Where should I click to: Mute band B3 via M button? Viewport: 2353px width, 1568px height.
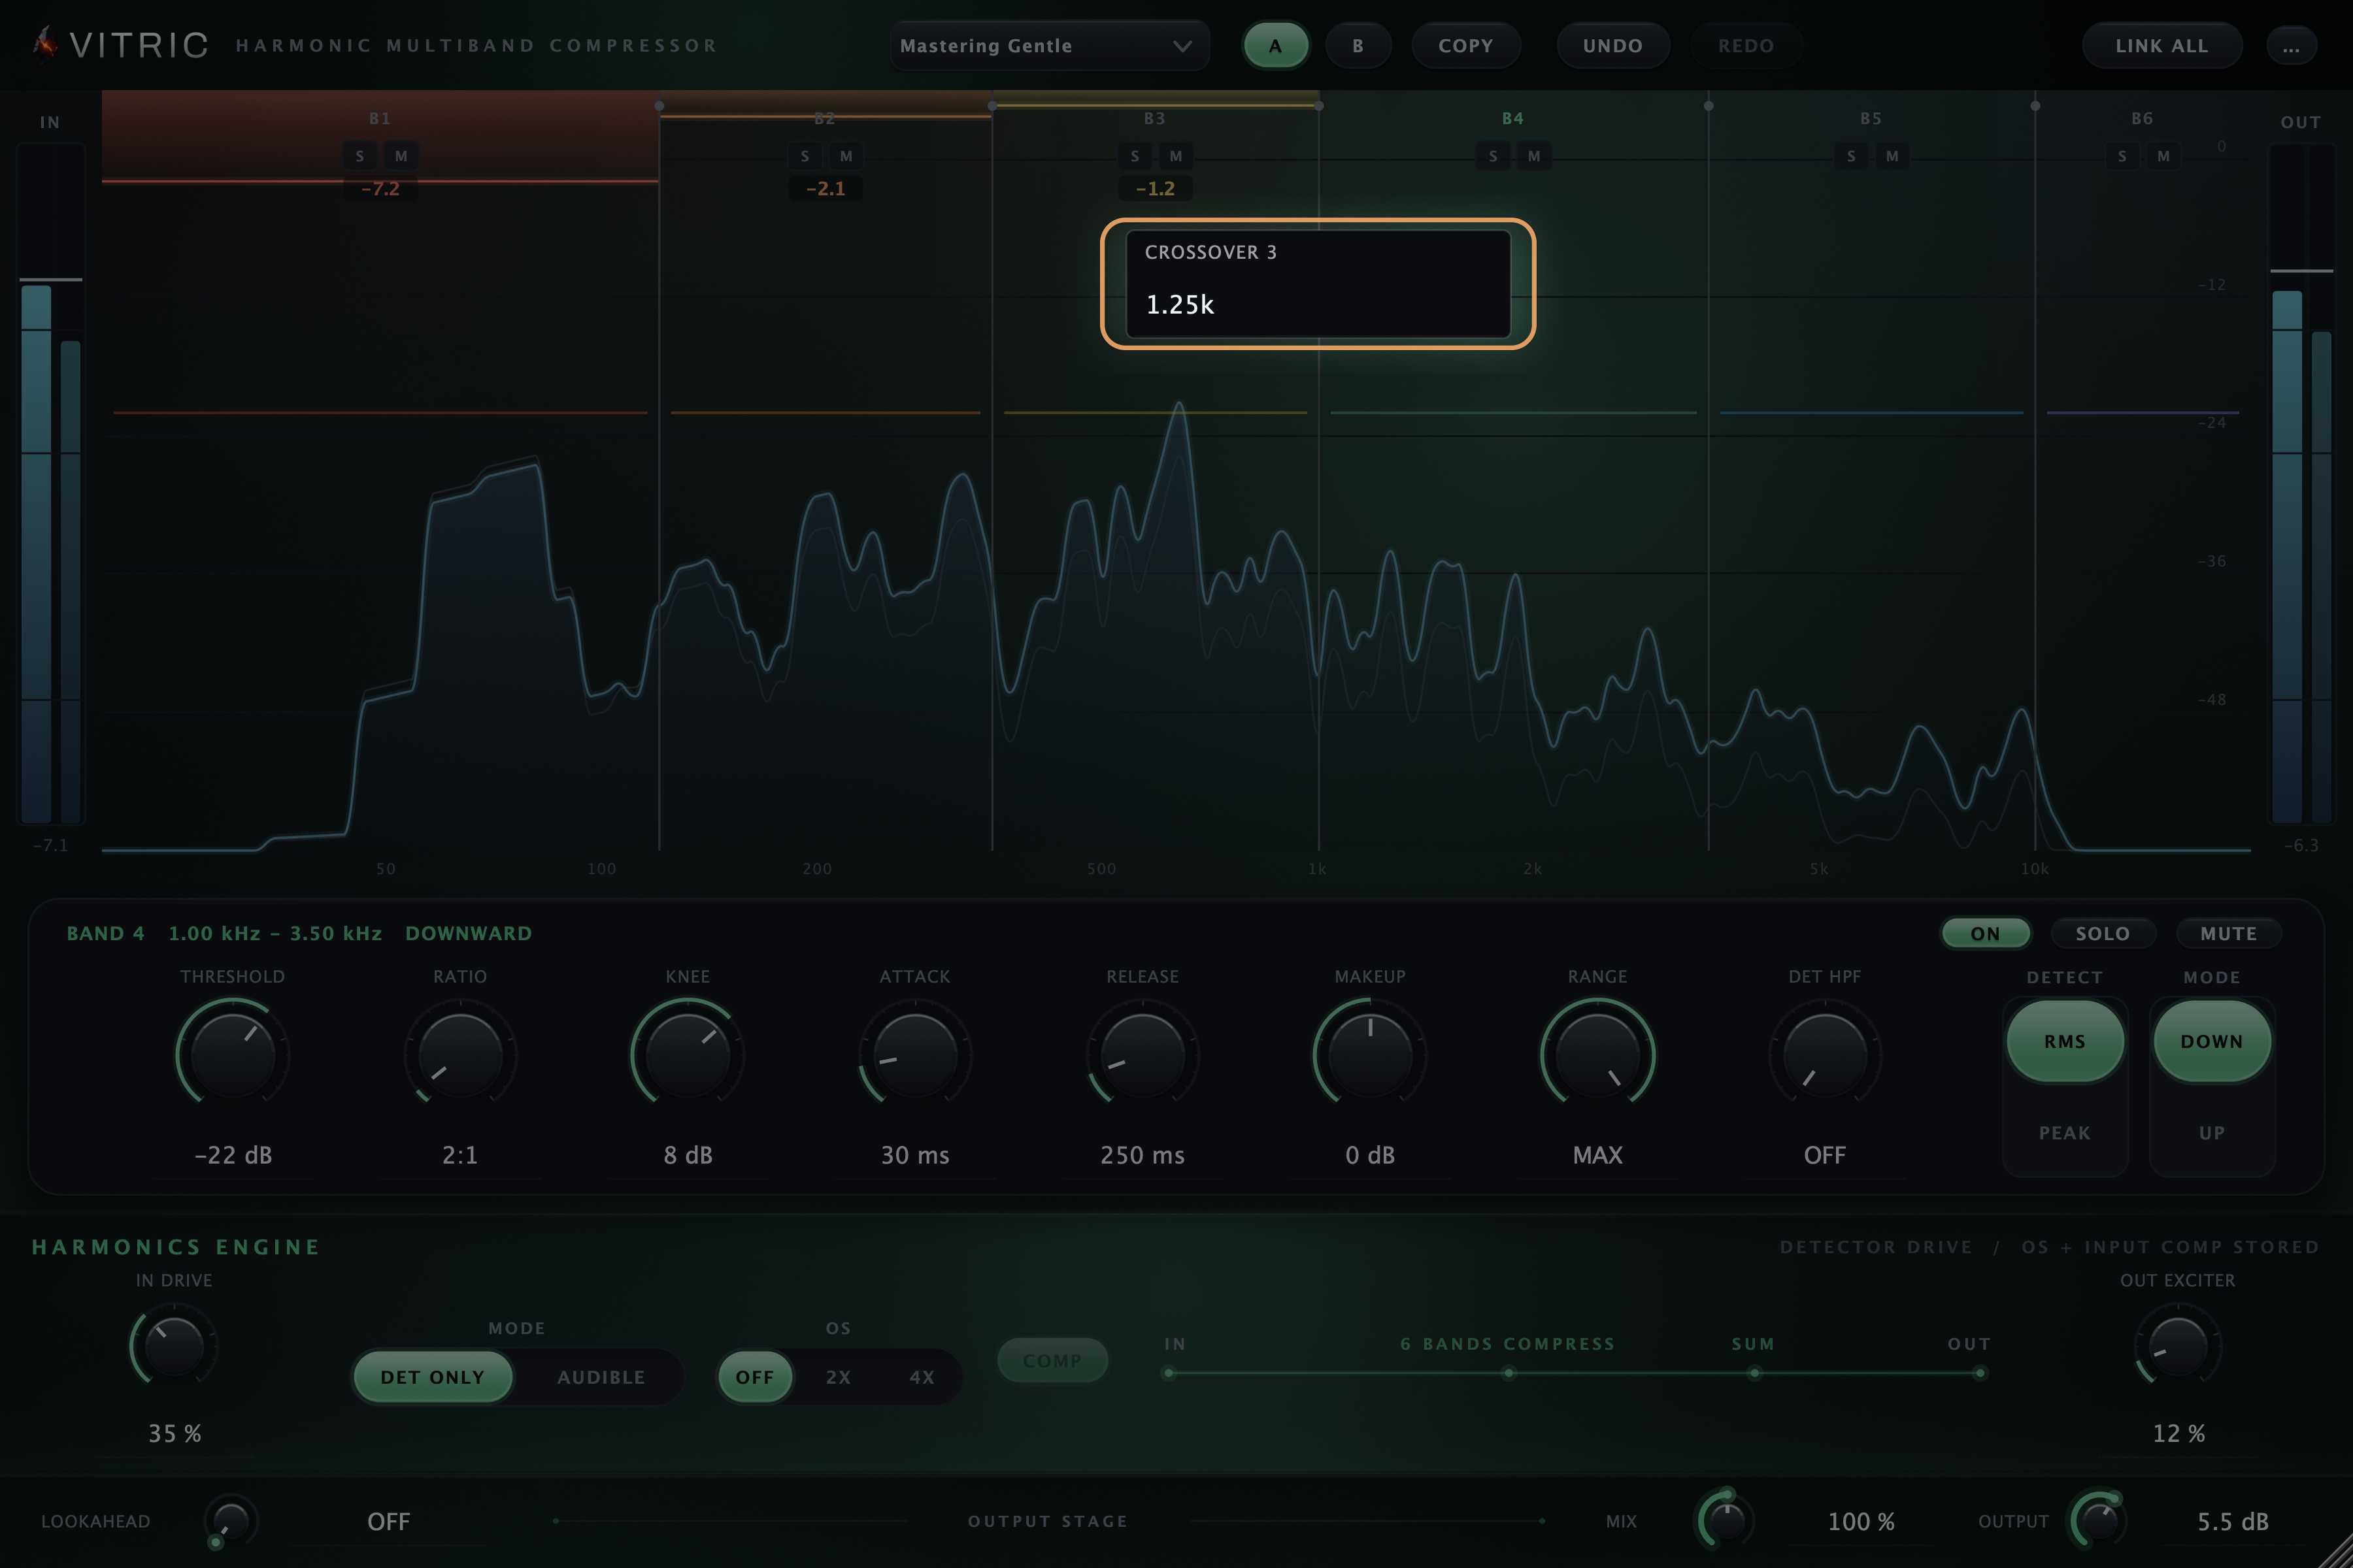click(x=1175, y=156)
